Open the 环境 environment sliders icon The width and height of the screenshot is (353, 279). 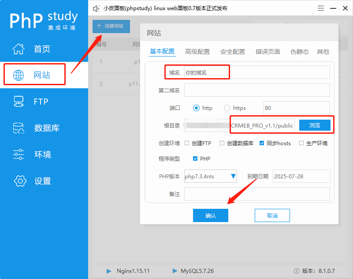point(18,154)
